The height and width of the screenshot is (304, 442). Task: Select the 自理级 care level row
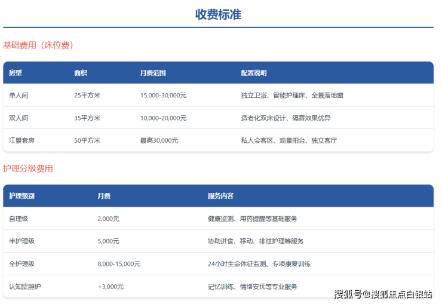click(x=19, y=219)
